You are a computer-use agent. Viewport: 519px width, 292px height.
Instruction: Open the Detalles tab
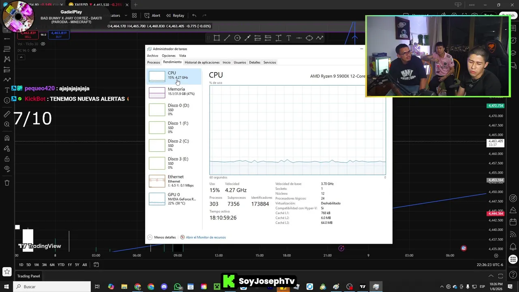[x=255, y=62]
